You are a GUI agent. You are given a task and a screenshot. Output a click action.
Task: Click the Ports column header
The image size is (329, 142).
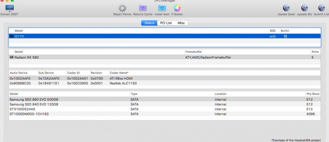point(315,52)
